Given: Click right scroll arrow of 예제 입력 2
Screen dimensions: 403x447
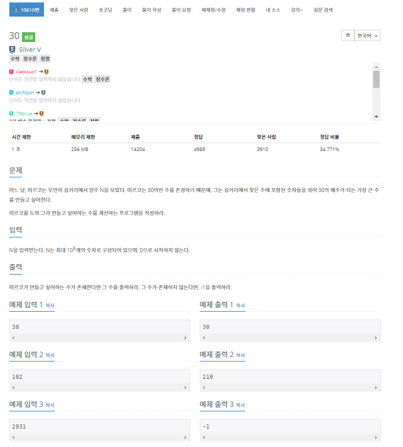Looking at the screenshot, I should [186, 388].
